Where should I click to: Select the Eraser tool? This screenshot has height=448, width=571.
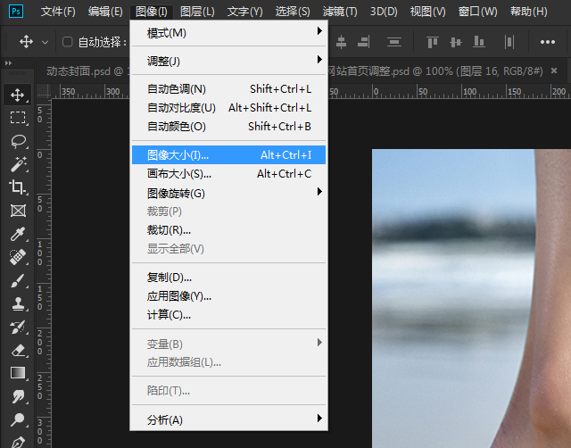coord(18,350)
